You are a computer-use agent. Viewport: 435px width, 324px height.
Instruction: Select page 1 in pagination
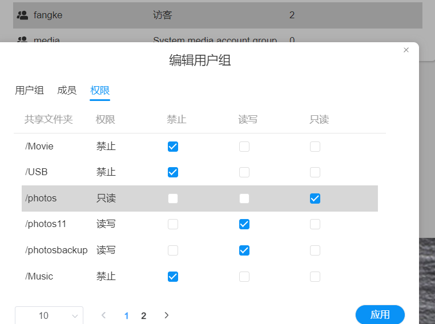pos(126,315)
